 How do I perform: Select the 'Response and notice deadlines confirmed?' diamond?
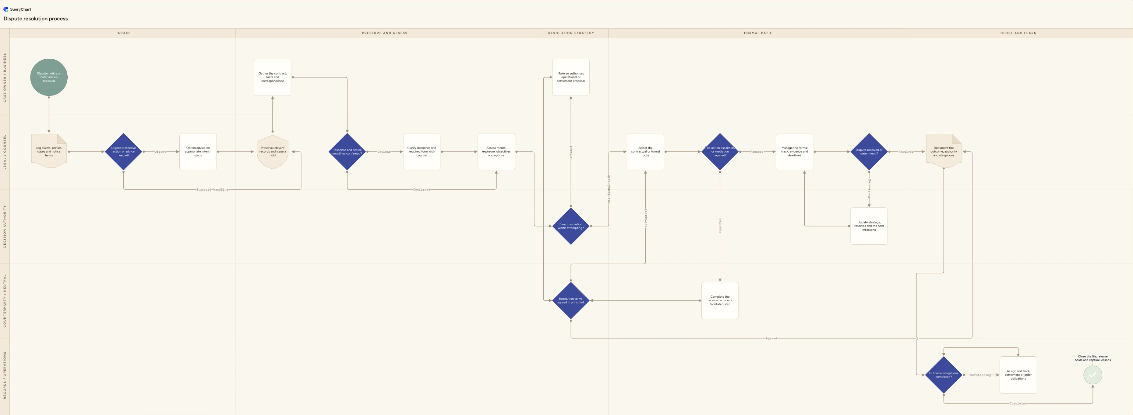click(x=347, y=151)
